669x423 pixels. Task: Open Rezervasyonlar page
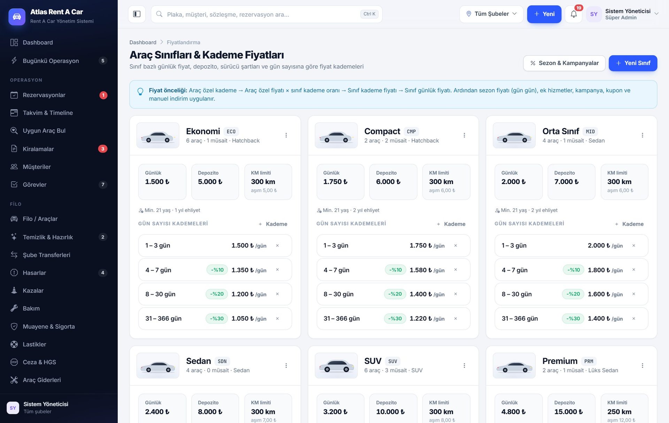click(x=59, y=95)
